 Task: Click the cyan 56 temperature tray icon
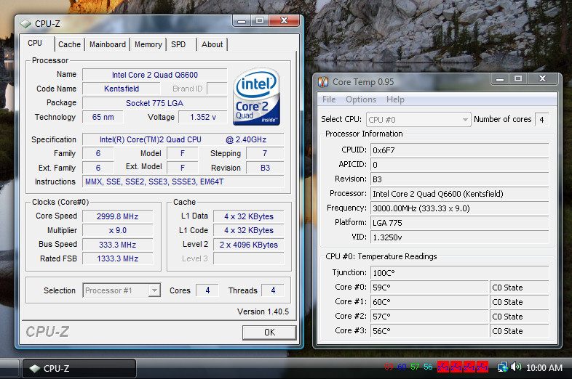click(x=428, y=367)
